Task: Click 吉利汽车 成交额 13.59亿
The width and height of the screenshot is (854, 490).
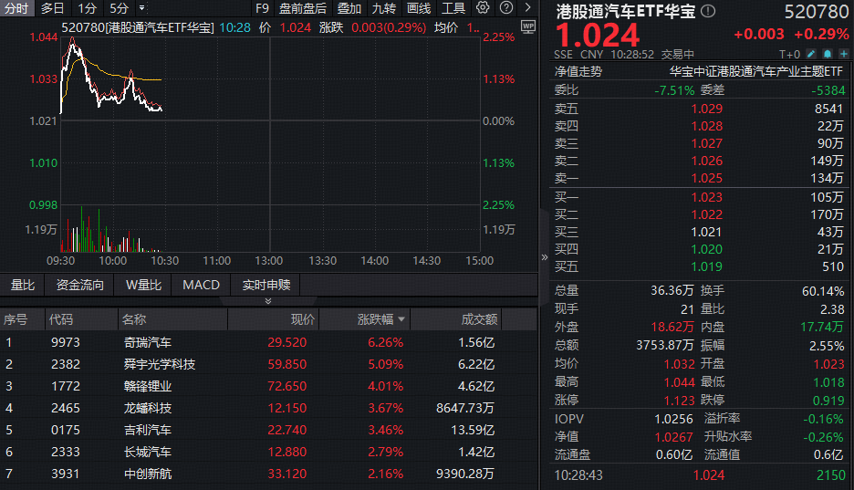Action: (473, 430)
